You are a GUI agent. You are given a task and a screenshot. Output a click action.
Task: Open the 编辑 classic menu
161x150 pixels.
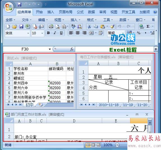coord(43,20)
